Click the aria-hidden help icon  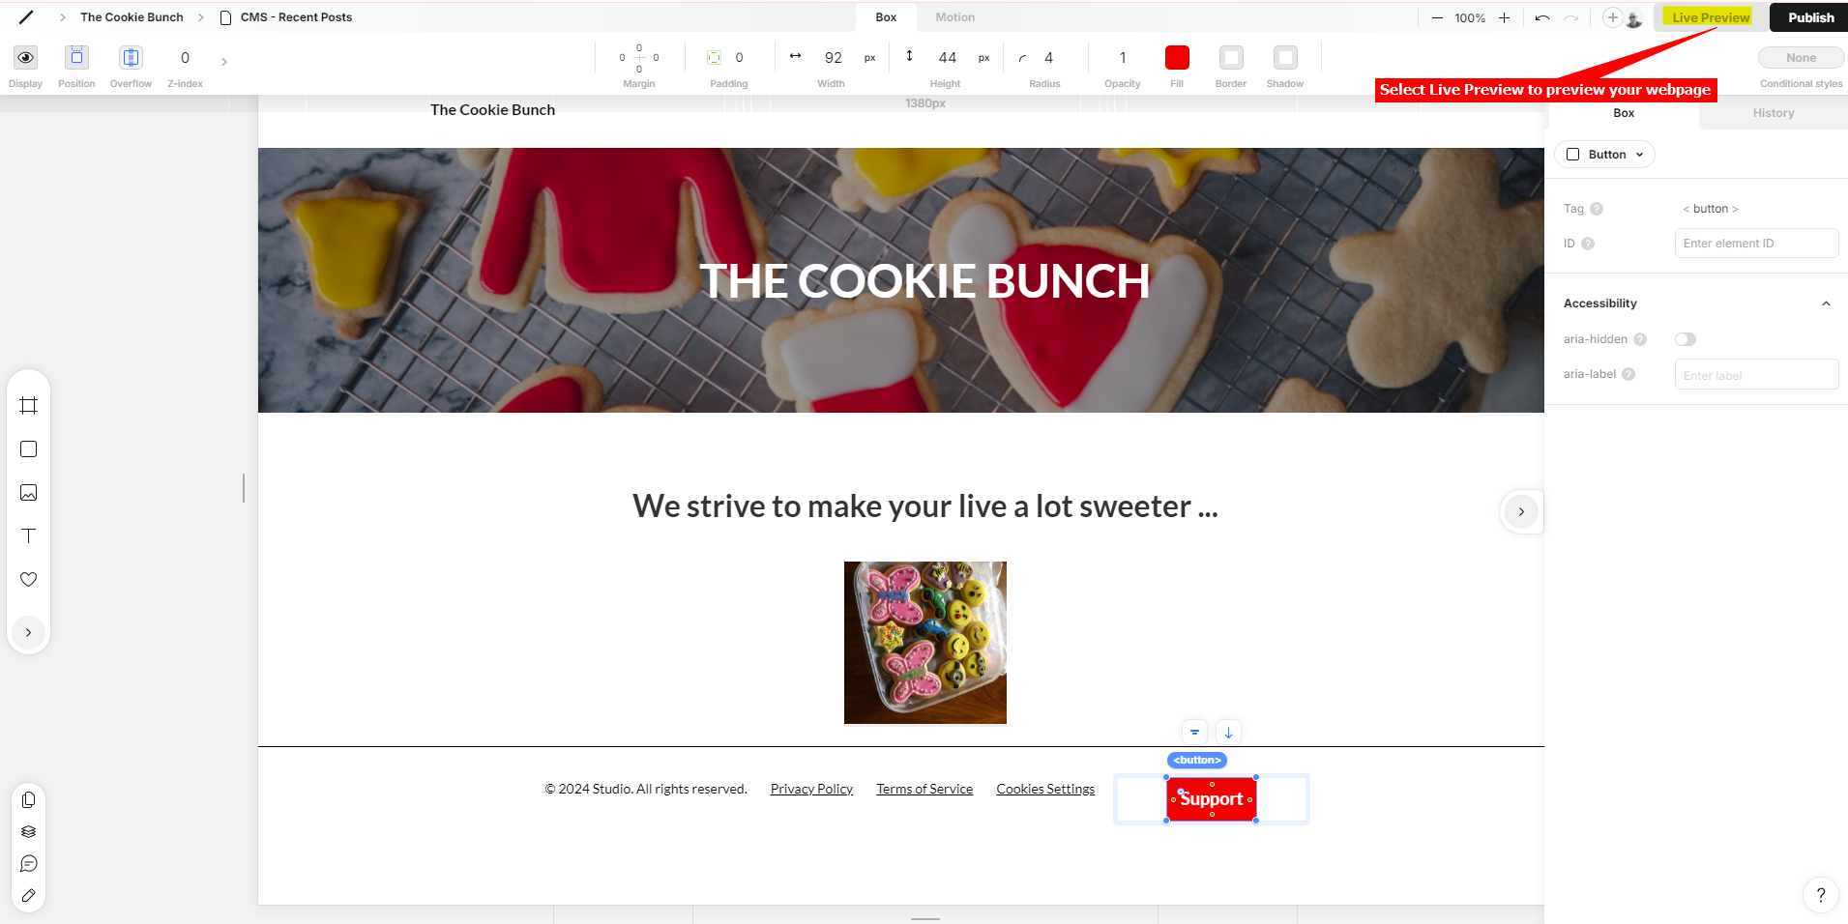pyautogui.click(x=1640, y=339)
